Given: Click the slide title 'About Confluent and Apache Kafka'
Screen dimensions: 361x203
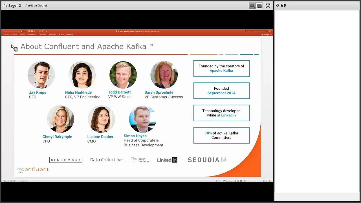Looking at the screenshot, I should 87,47.
